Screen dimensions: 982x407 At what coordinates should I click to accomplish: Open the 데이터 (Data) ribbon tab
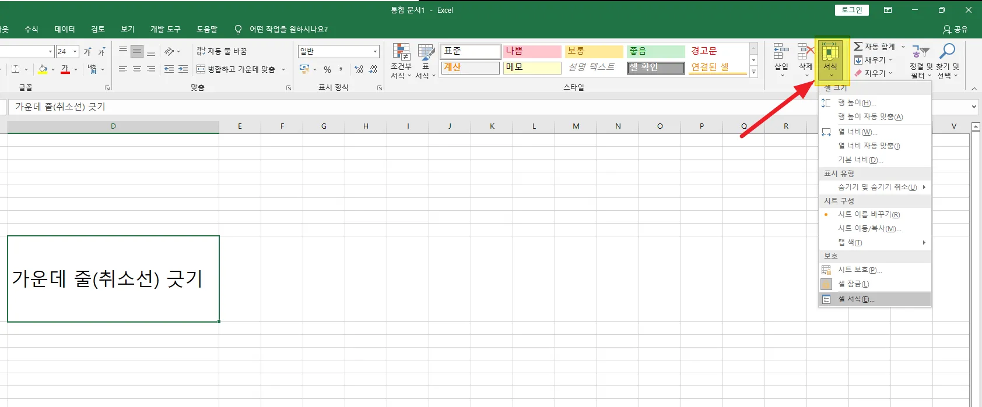point(65,29)
